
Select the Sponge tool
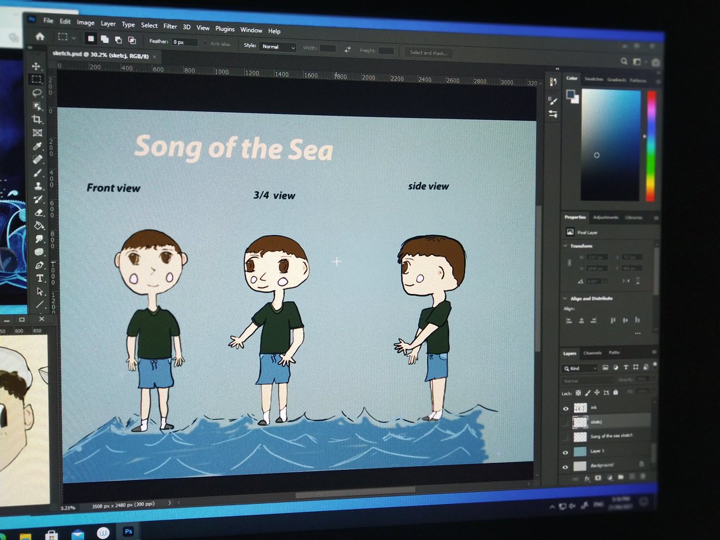(x=40, y=252)
